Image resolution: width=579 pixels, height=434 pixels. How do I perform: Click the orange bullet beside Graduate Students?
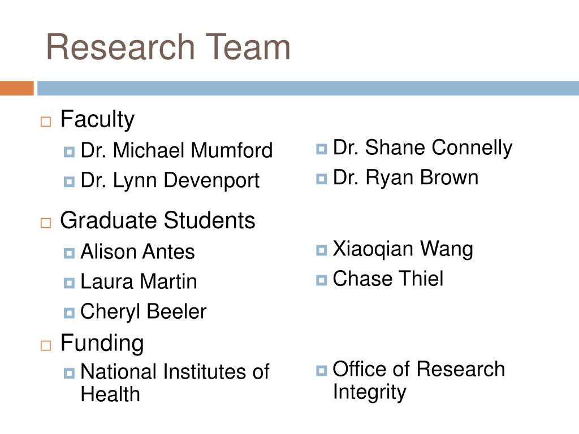click(x=45, y=223)
